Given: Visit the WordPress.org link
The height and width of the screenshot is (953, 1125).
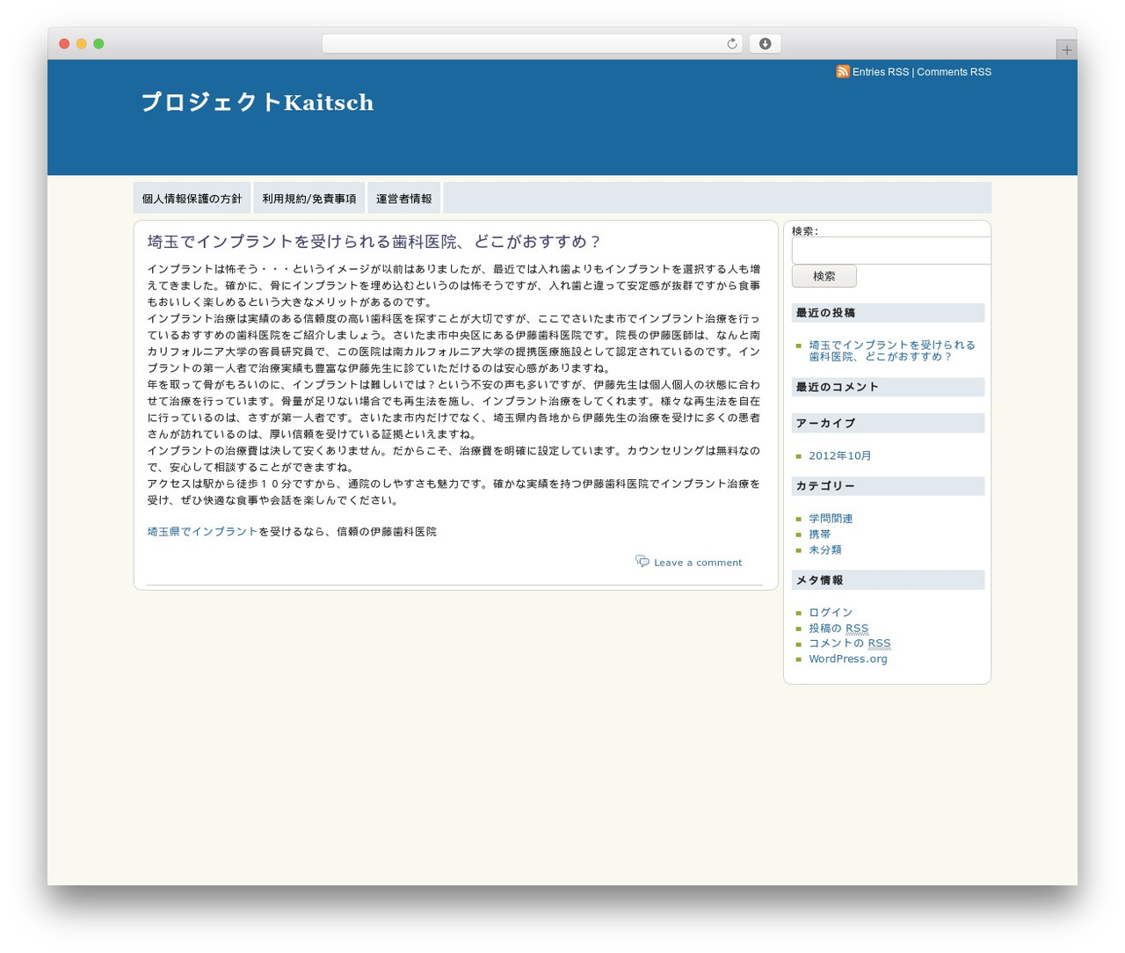Looking at the screenshot, I should [x=848, y=659].
